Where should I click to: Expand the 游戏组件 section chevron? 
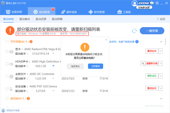[161, 99]
